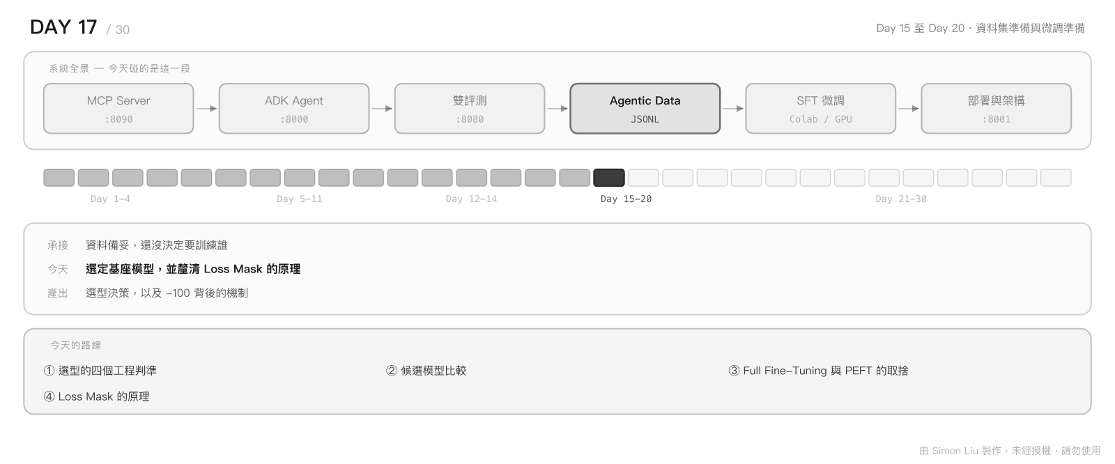Click the first gray timeline block
Image resolution: width=1115 pixels, height=464 pixels.
pyautogui.click(x=59, y=178)
